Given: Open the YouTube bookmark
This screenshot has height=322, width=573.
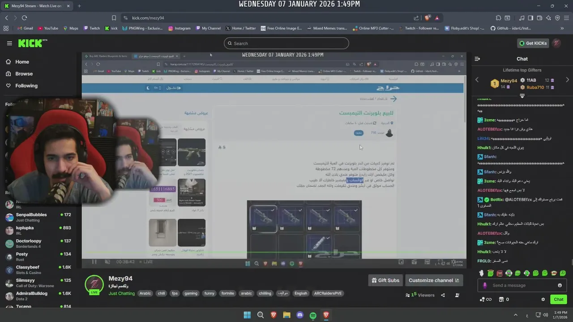Looking at the screenshot, I should coord(48,28).
